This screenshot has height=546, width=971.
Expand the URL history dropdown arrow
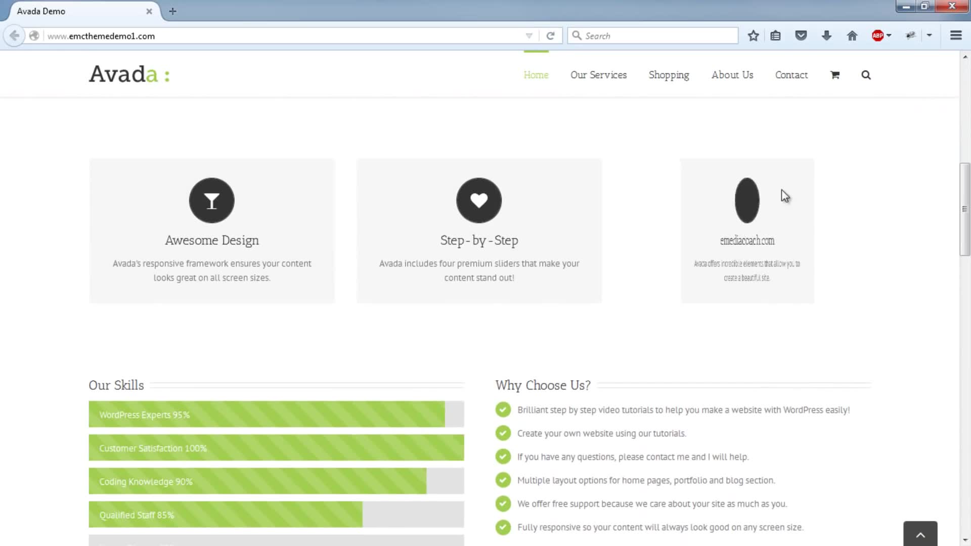[x=529, y=36]
